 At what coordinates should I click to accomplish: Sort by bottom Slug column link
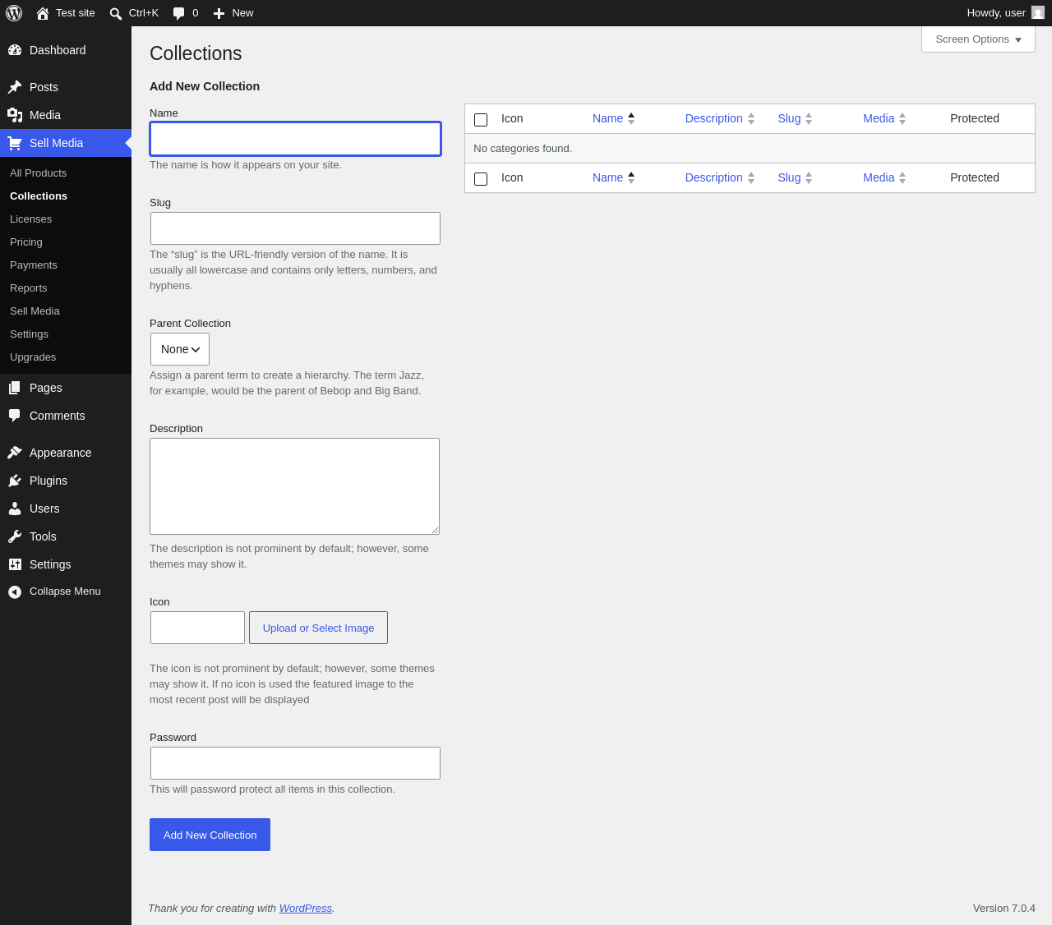pyautogui.click(x=789, y=177)
